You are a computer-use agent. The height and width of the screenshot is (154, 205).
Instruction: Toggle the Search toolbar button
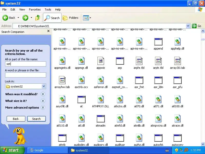tap(52, 18)
